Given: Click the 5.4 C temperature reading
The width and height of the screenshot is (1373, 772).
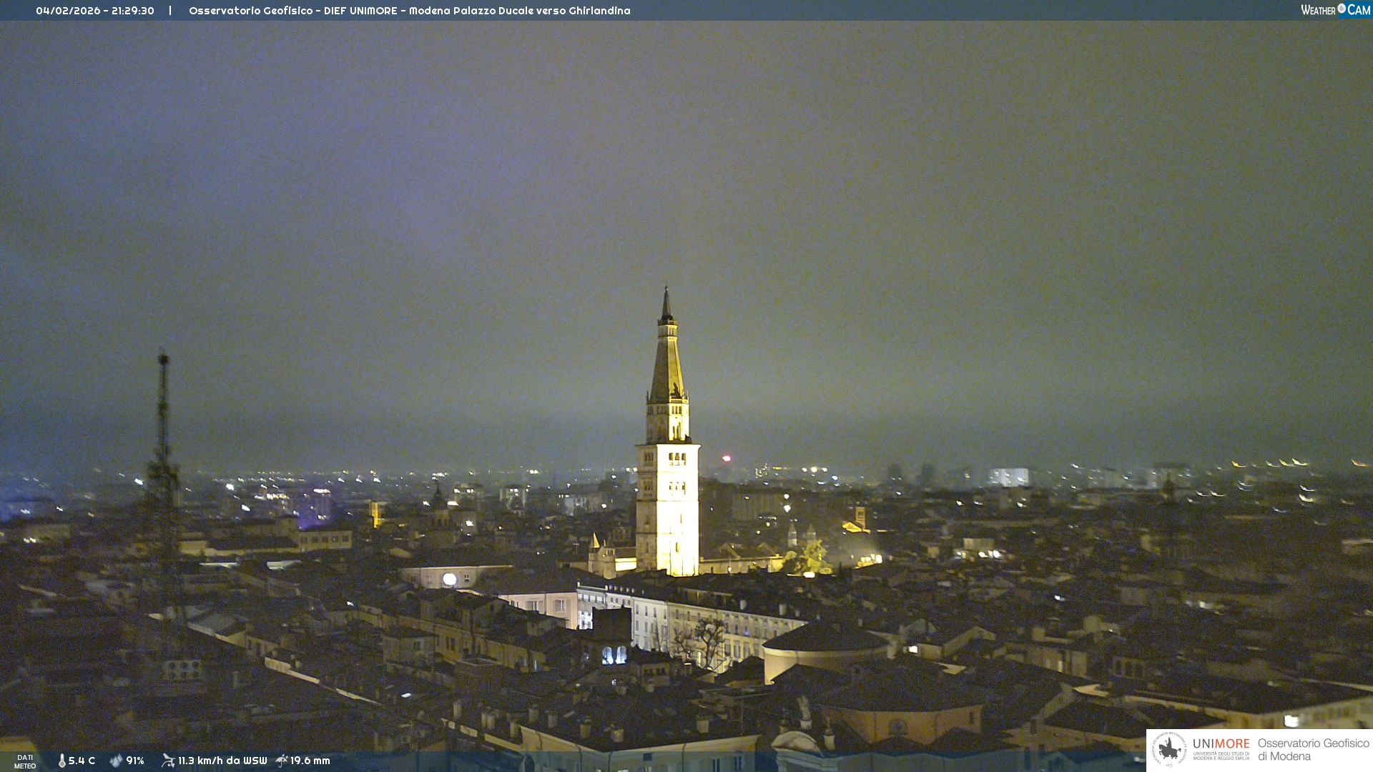Looking at the screenshot, I should [82, 761].
